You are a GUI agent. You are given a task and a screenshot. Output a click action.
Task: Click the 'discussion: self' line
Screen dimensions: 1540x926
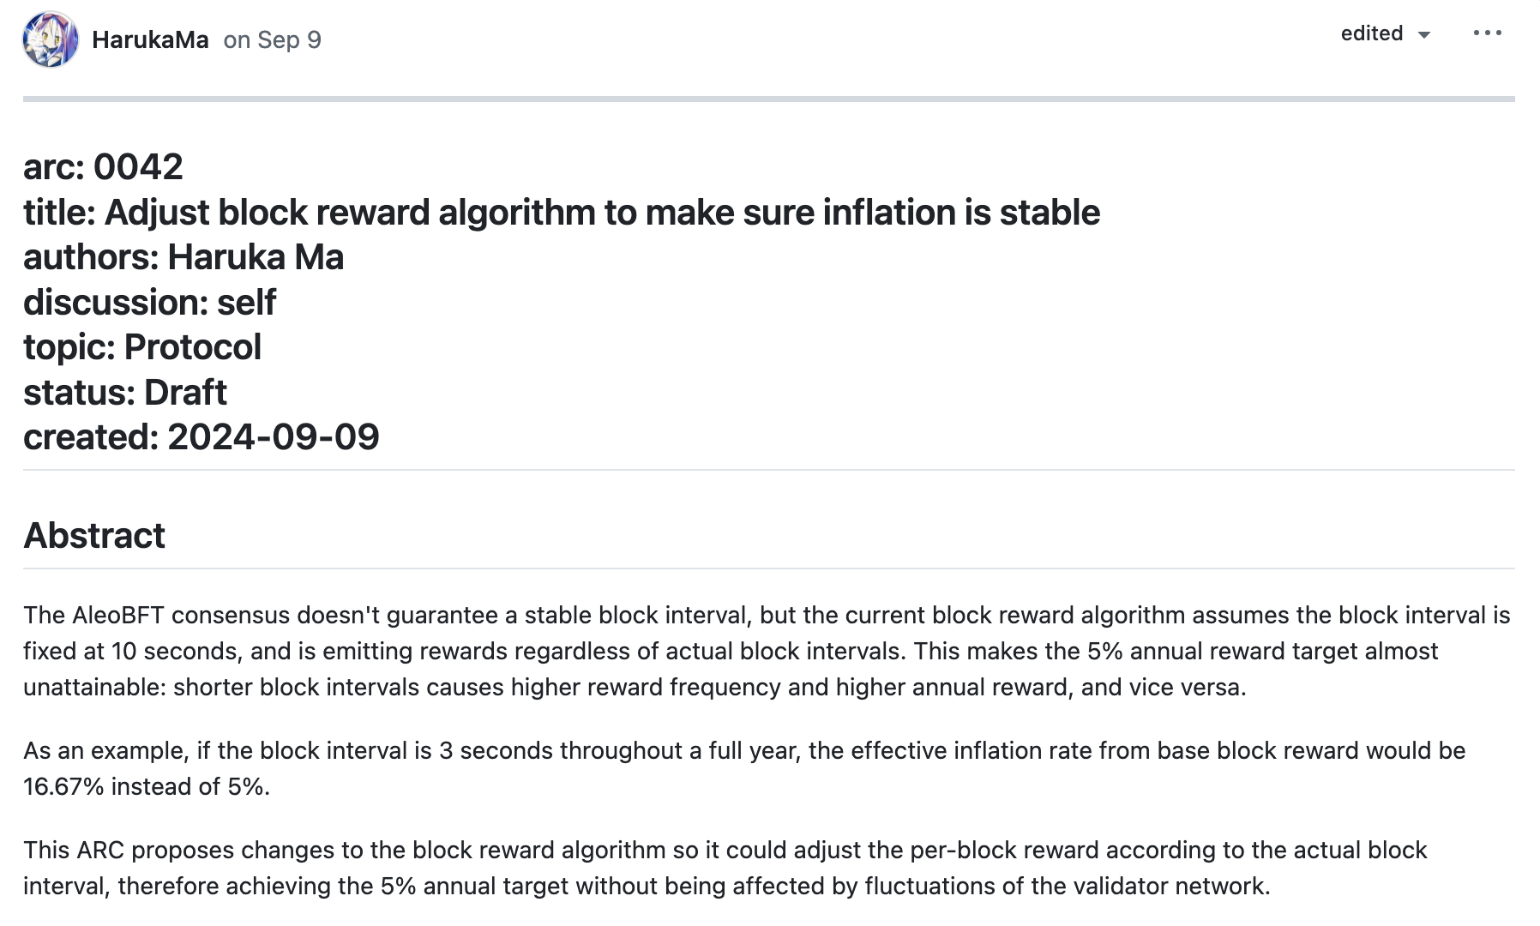click(x=149, y=302)
